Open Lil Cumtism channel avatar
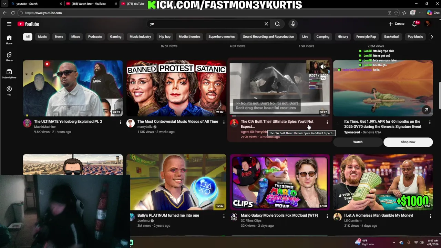Viewport: 441px width, 248px height. tap(337, 217)
